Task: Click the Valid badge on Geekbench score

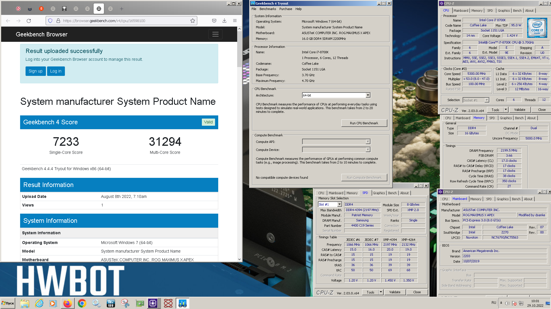Action: pos(208,122)
